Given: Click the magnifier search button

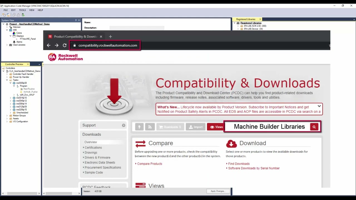Looking at the screenshot, I should [x=314, y=127].
